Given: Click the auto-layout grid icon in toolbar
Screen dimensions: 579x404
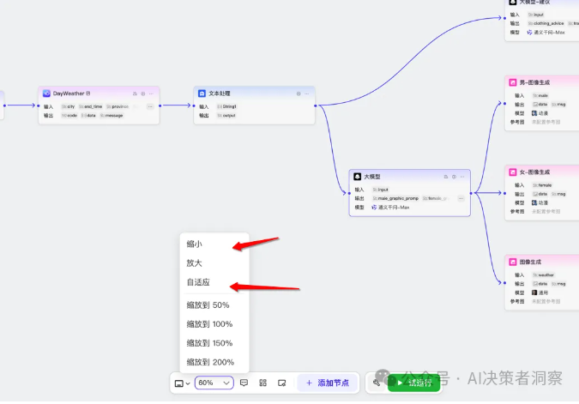Looking at the screenshot, I should click(x=263, y=383).
